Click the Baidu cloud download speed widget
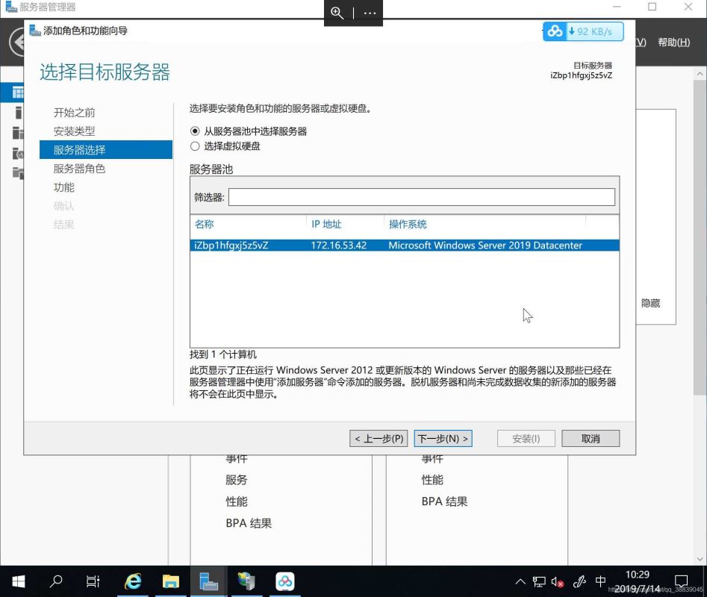This screenshot has width=707, height=597. coord(582,31)
